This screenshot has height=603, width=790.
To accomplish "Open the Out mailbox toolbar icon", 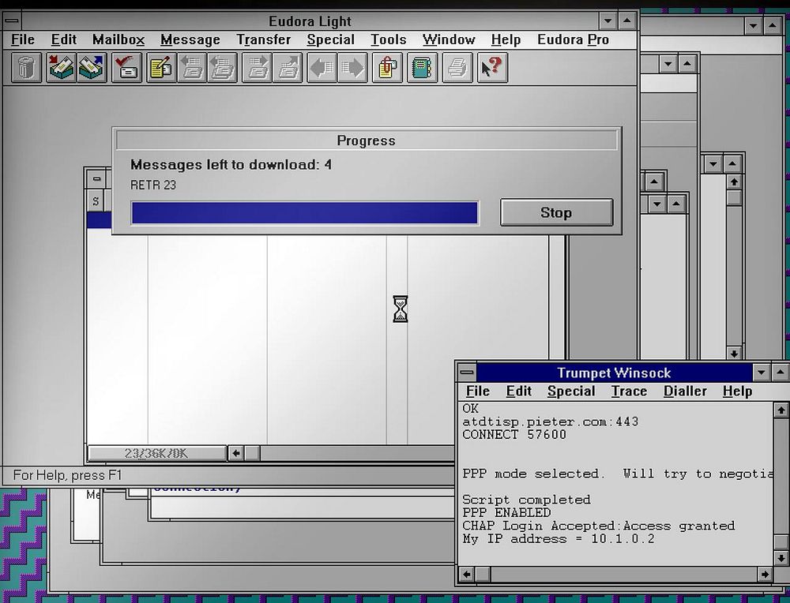I will coord(92,67).
